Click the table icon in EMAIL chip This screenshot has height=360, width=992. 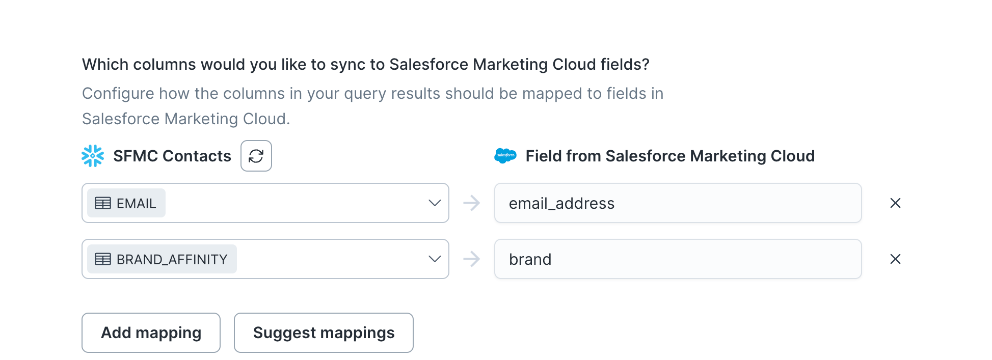(103, 203)
